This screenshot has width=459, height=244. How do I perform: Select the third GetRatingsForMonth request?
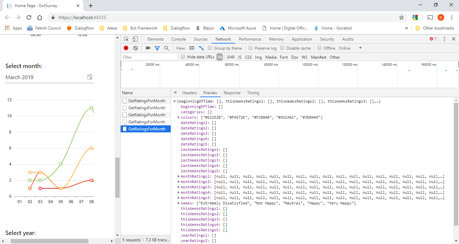click(x=147, y=115)
